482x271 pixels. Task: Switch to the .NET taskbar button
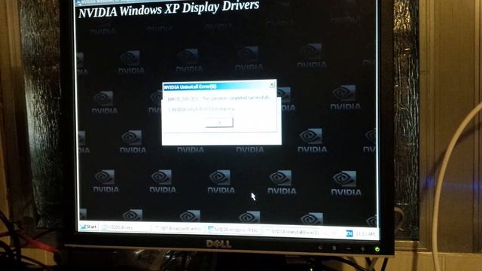pyautogui.click(x=178, y=229)
